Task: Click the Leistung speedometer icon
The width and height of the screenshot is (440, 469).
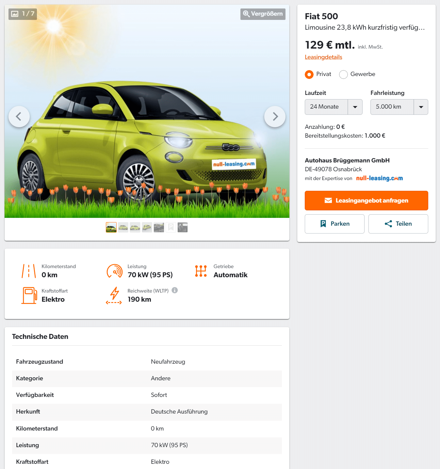Action: (115, 271)
